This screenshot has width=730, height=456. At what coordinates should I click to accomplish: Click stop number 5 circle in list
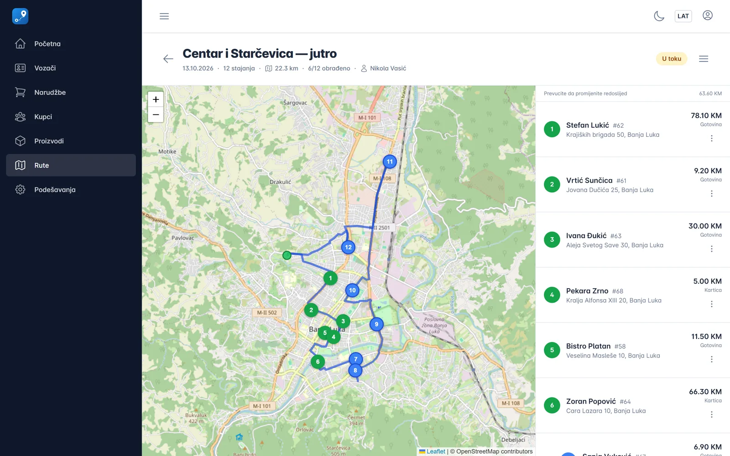(552, 350)
